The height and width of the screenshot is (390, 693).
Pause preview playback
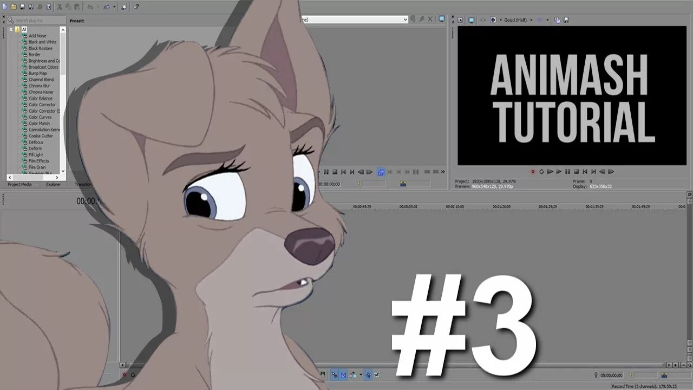567,172
